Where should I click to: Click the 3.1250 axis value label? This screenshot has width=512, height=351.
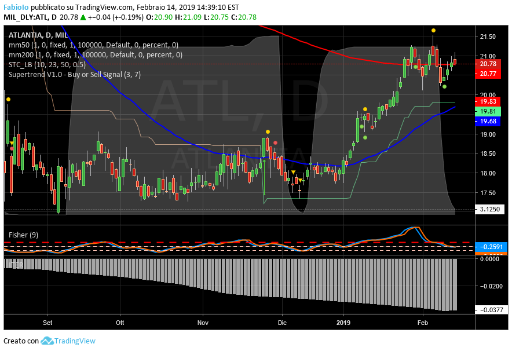tap(490, 209)
